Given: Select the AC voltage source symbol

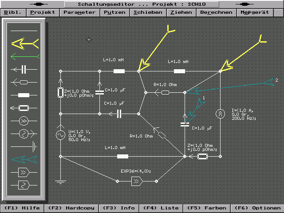Looking at the screenshot, I should pos(24,133).
